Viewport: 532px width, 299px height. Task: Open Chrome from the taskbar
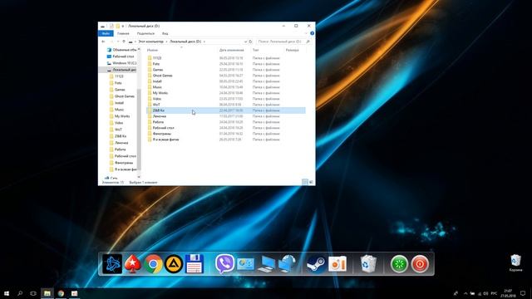click(61, 293)
